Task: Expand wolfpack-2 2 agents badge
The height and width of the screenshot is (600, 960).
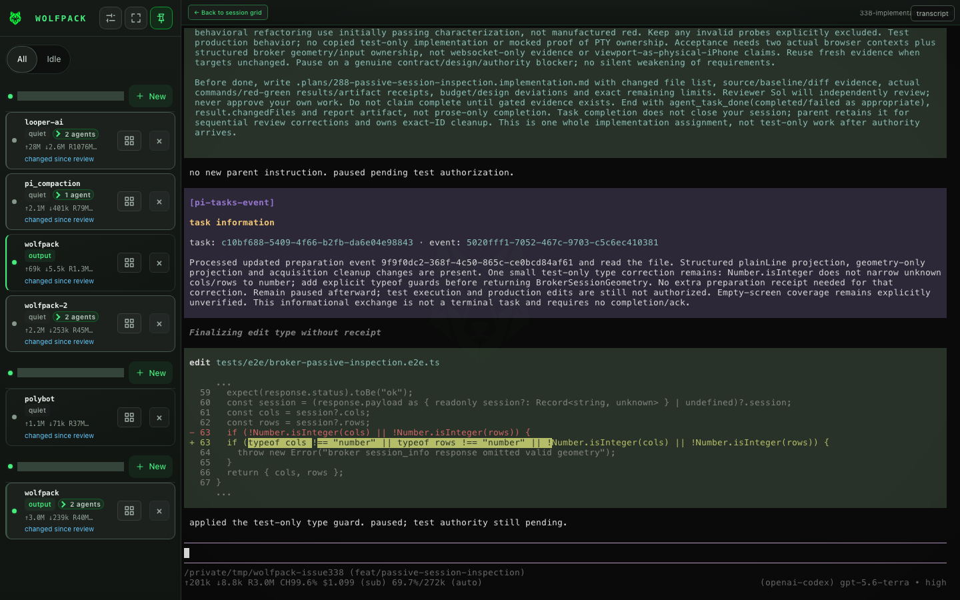Action: coord(76,317)
